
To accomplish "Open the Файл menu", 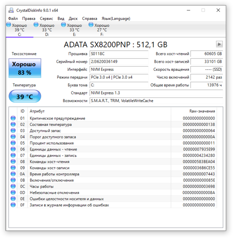I will click(x=13, y=18).
